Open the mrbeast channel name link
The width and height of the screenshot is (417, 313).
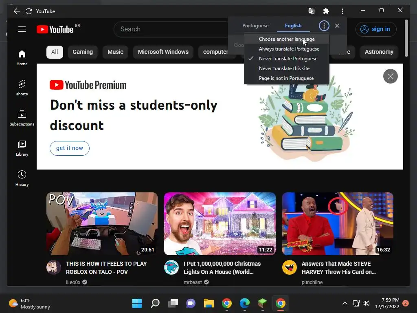(193, 282)
